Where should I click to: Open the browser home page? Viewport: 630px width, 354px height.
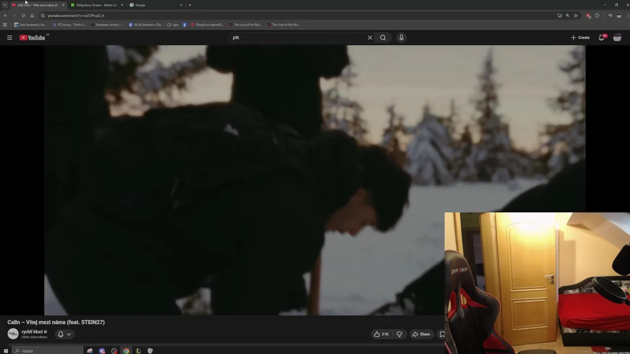click(x=32, y=15)
